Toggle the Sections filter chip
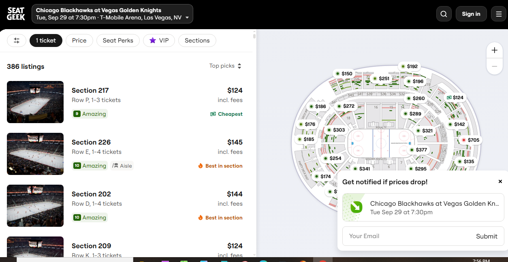Image resolution: width=508 pixels, height=262 pixels. click(197, 40)
